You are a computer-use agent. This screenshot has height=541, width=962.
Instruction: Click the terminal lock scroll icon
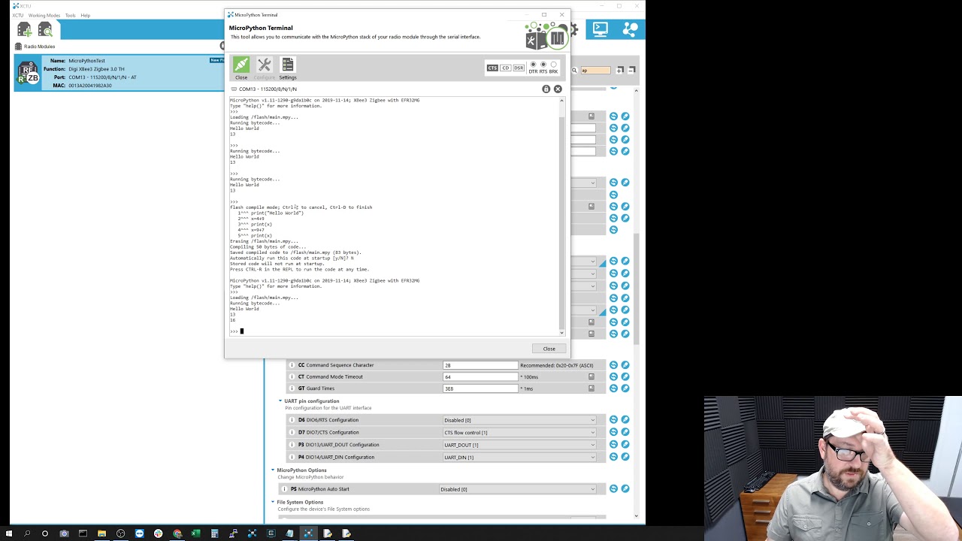[x=546, y=89]
